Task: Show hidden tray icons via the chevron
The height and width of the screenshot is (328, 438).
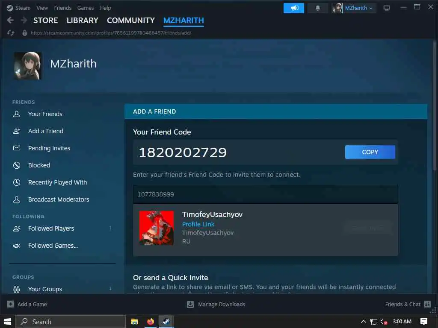Action: point(363,322)
